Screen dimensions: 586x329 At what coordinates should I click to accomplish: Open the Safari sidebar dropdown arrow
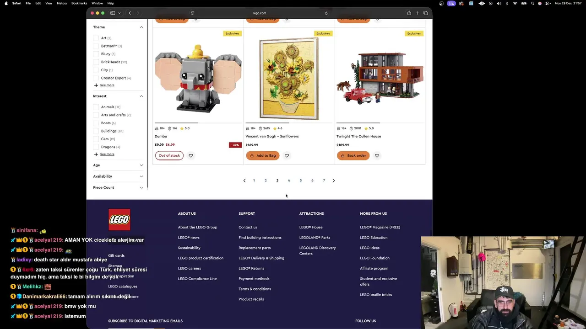pyautogui.click(x=119, y=13)
